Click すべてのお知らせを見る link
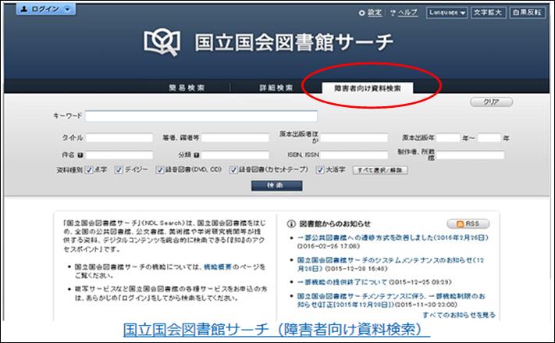 click(x=459, y=315)
